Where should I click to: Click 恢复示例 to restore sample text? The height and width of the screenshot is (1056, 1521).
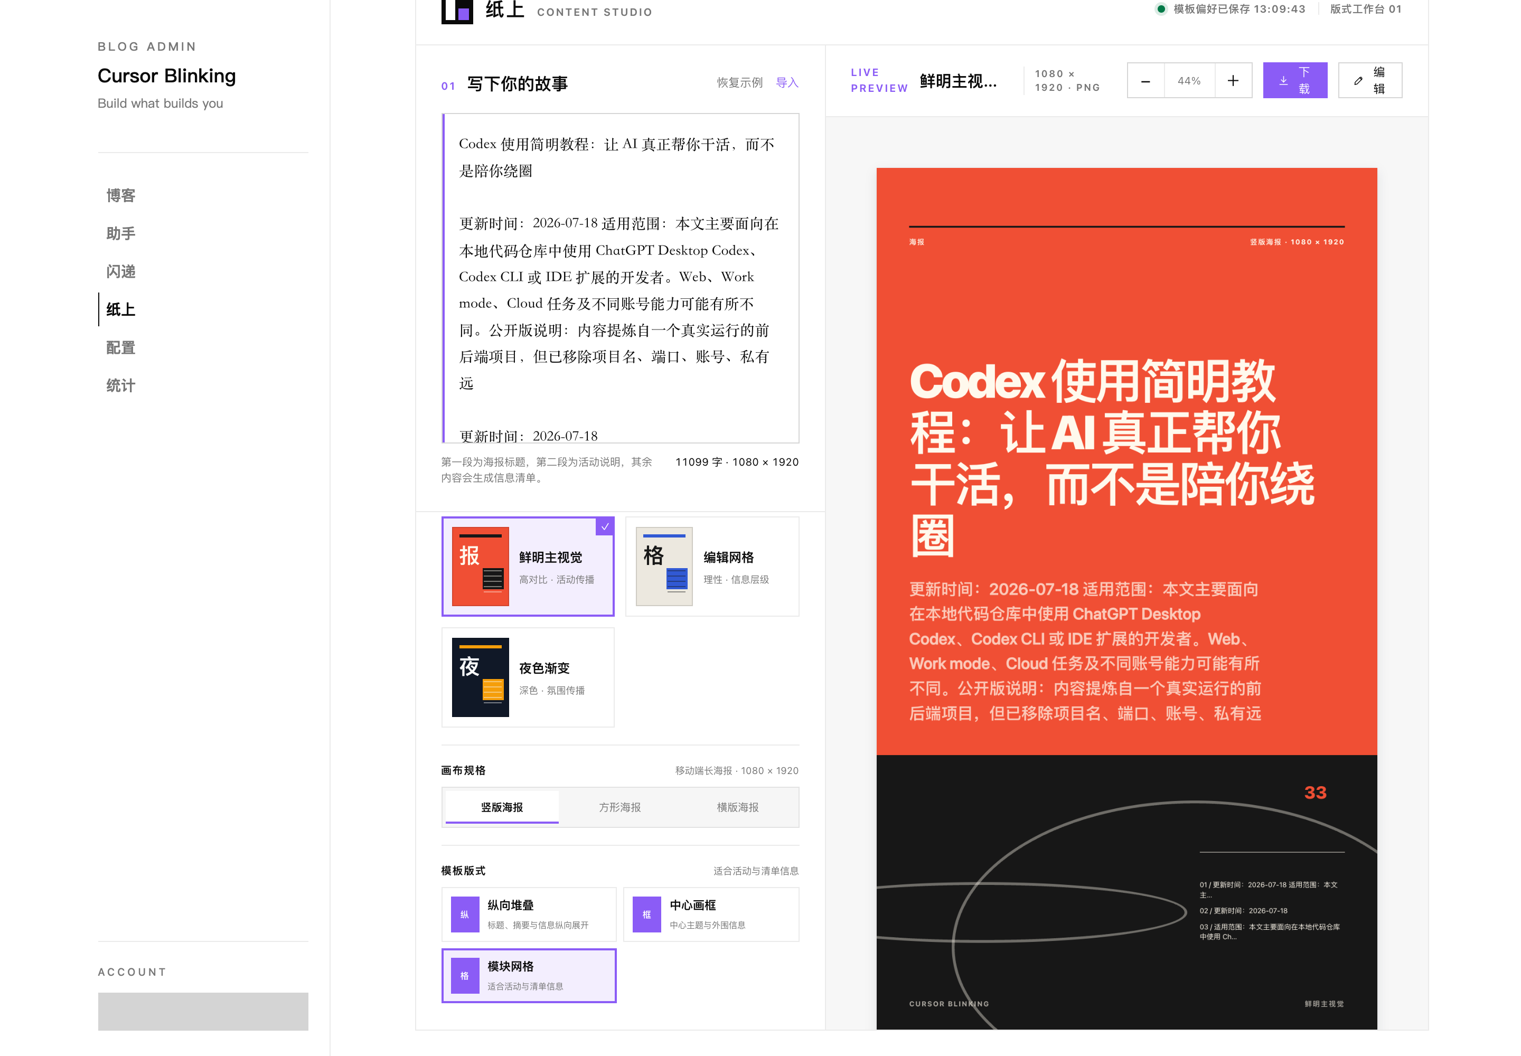[x=739, y=83]
